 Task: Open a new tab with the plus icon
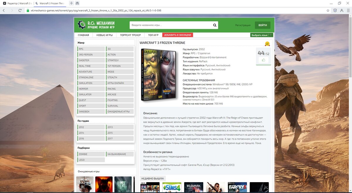pyautogui.click(x=71, y=3)
